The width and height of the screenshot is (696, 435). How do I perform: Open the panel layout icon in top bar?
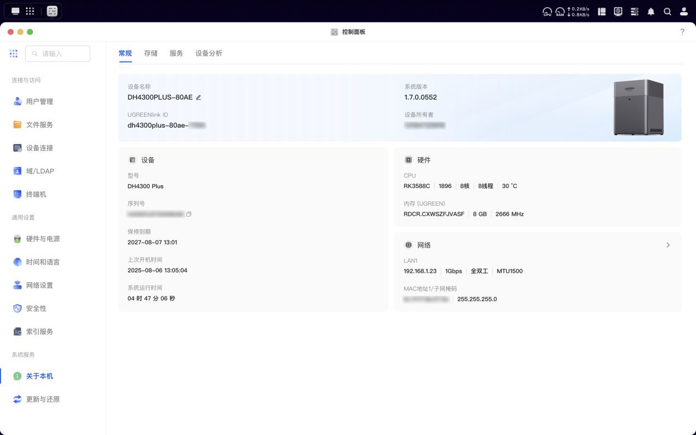[602, 11]
